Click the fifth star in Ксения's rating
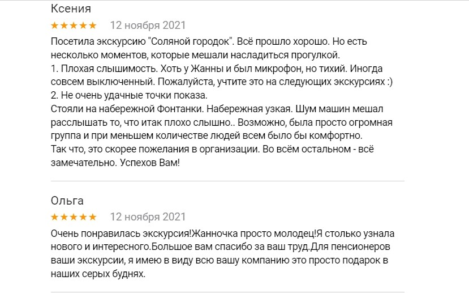The height and width of the screenshot is (293, 469). (92, 26)
